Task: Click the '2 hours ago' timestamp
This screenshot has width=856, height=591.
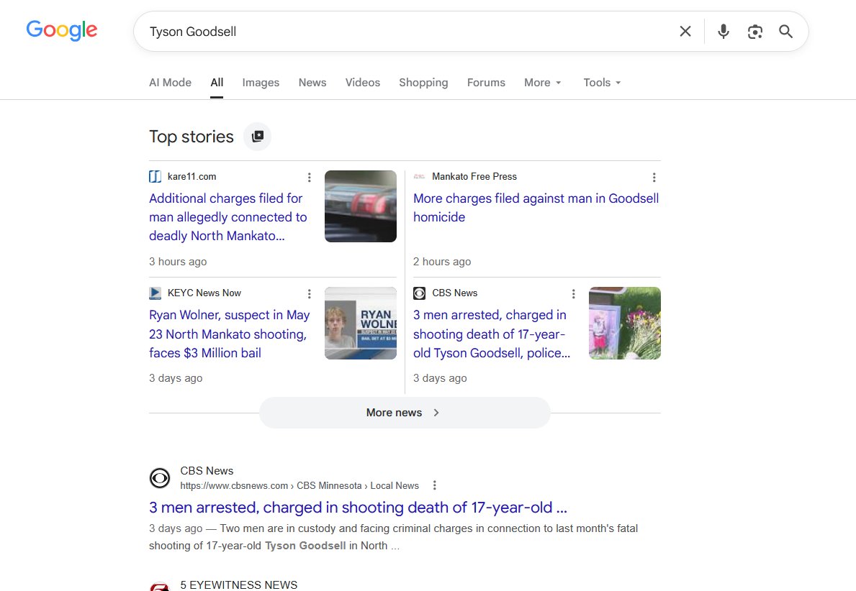Action: coord(442,262)
